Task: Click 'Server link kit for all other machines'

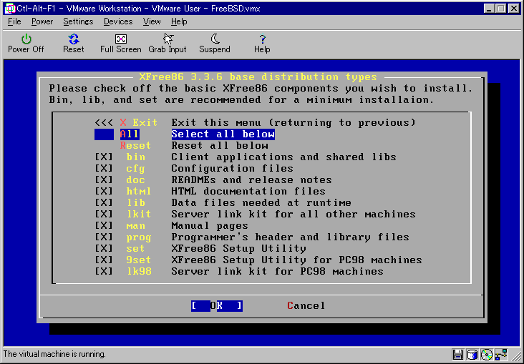Action: pyautogui.click(x=293, y=214)
